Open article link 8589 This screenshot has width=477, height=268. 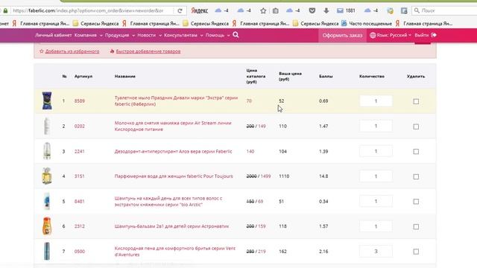(80, 101)
